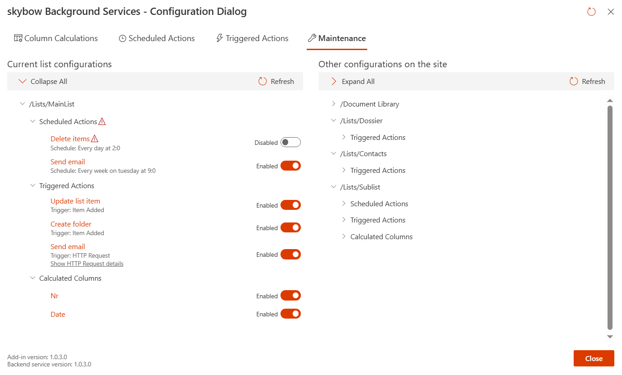Turn off the Nr calculated column

[x=290, y=296]
